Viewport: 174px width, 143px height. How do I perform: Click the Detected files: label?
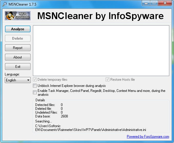(x=45, y=105)
